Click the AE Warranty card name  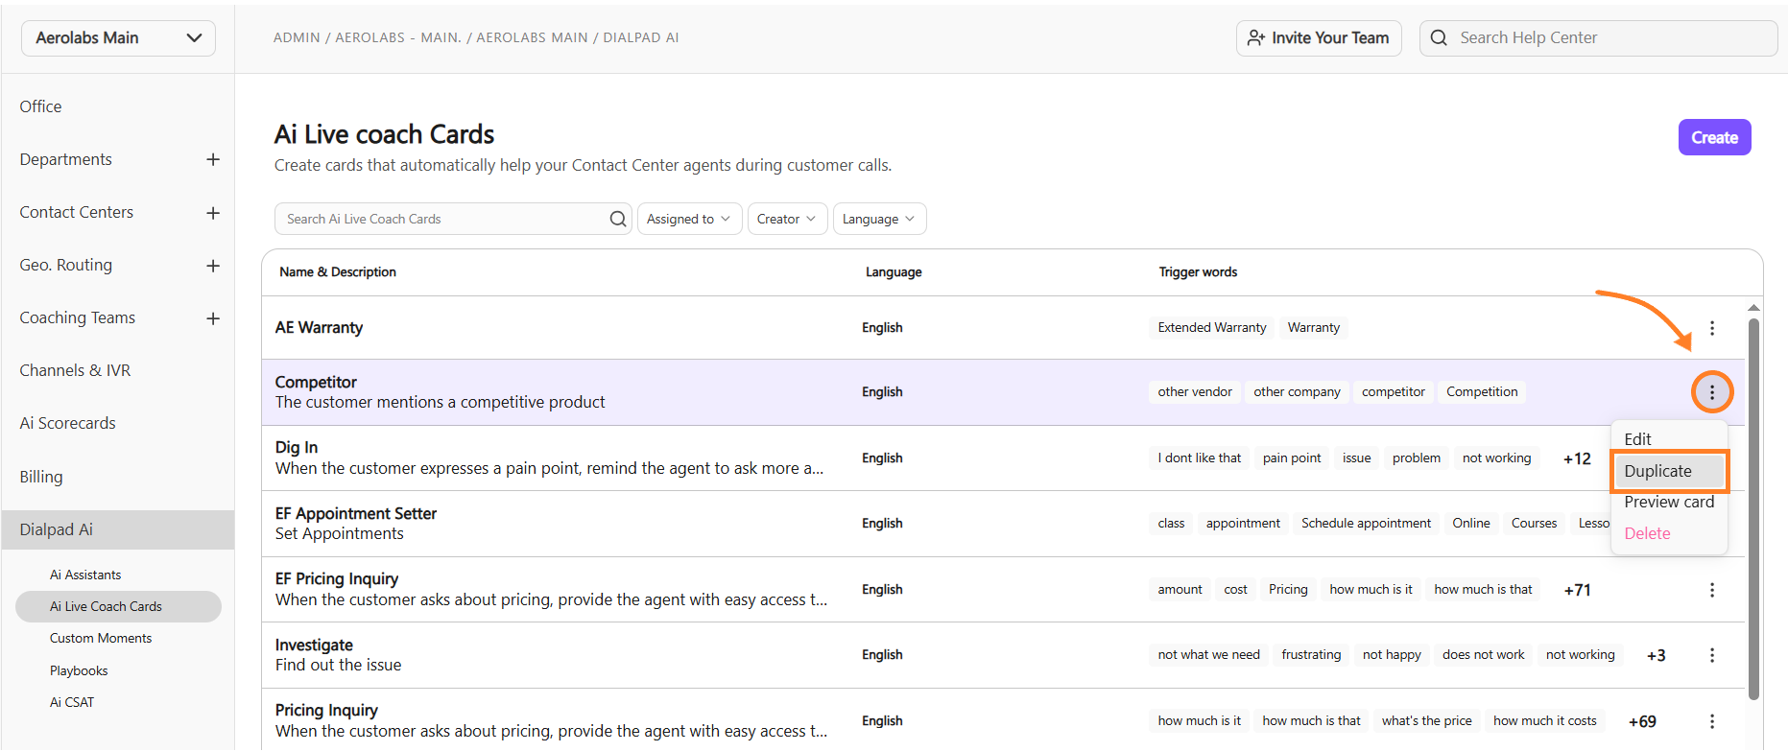pyautogui.click(x=319, y=327)
